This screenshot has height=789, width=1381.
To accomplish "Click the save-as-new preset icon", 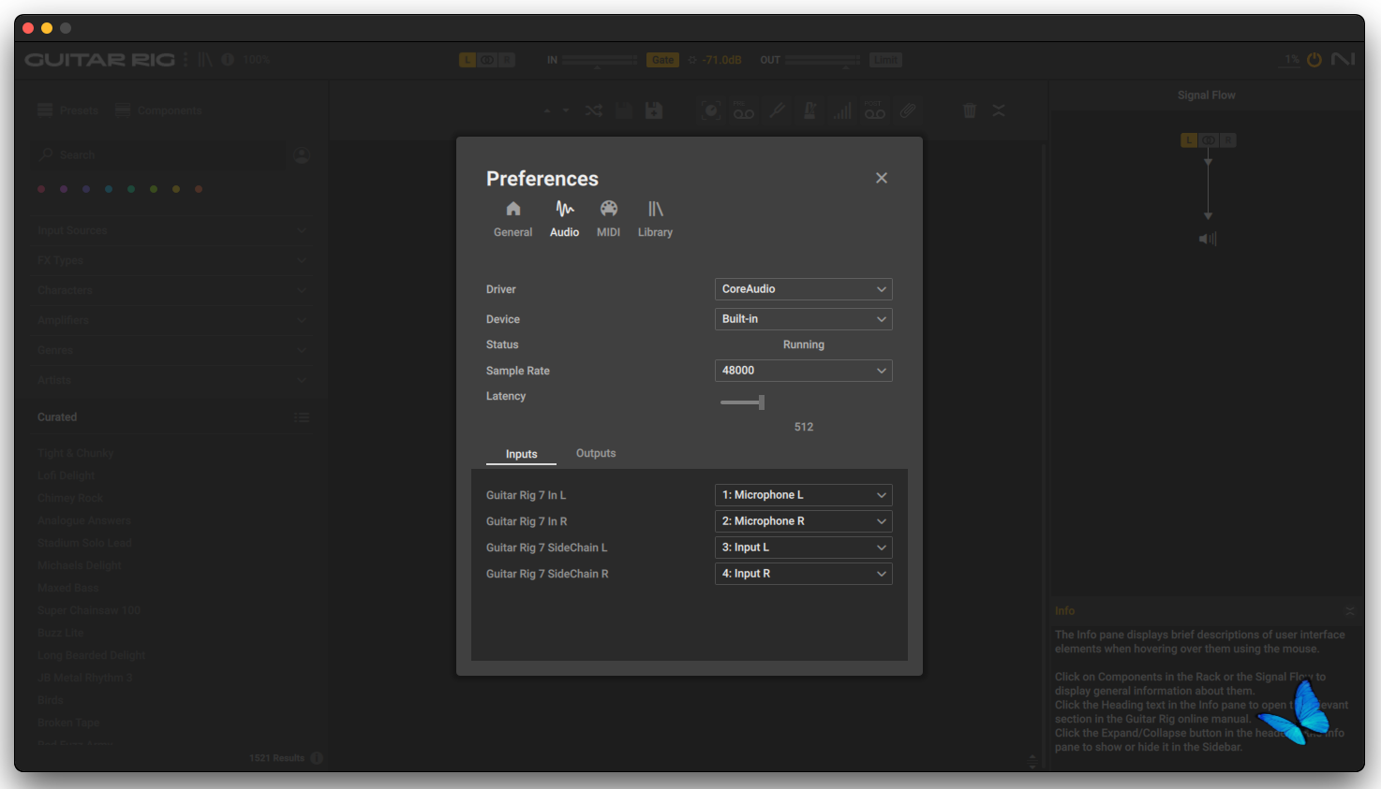I will coord(654,110).
